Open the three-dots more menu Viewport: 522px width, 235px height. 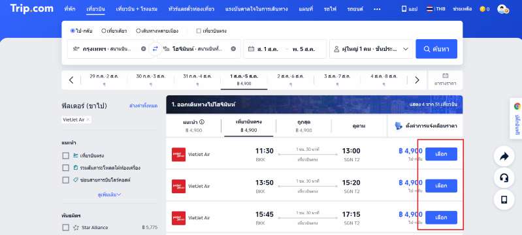377,9
